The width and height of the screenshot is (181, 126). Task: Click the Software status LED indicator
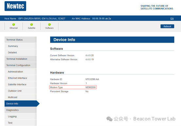(x=49, y=24)
